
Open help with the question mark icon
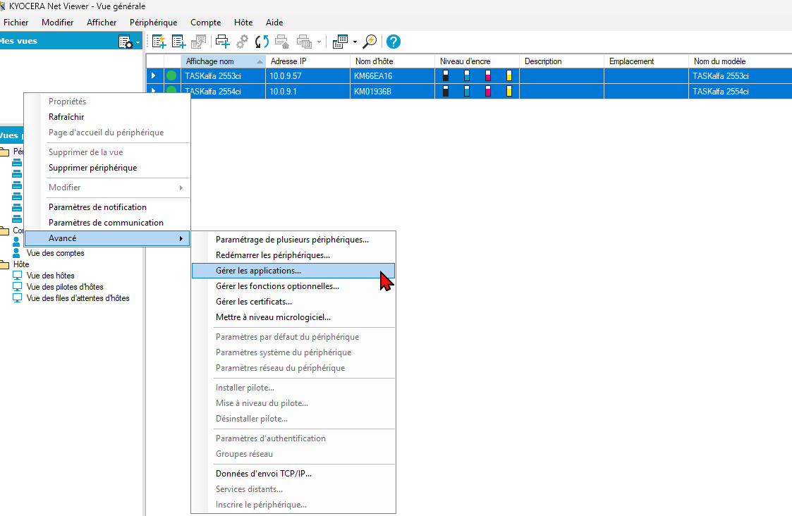click(394, 42)
